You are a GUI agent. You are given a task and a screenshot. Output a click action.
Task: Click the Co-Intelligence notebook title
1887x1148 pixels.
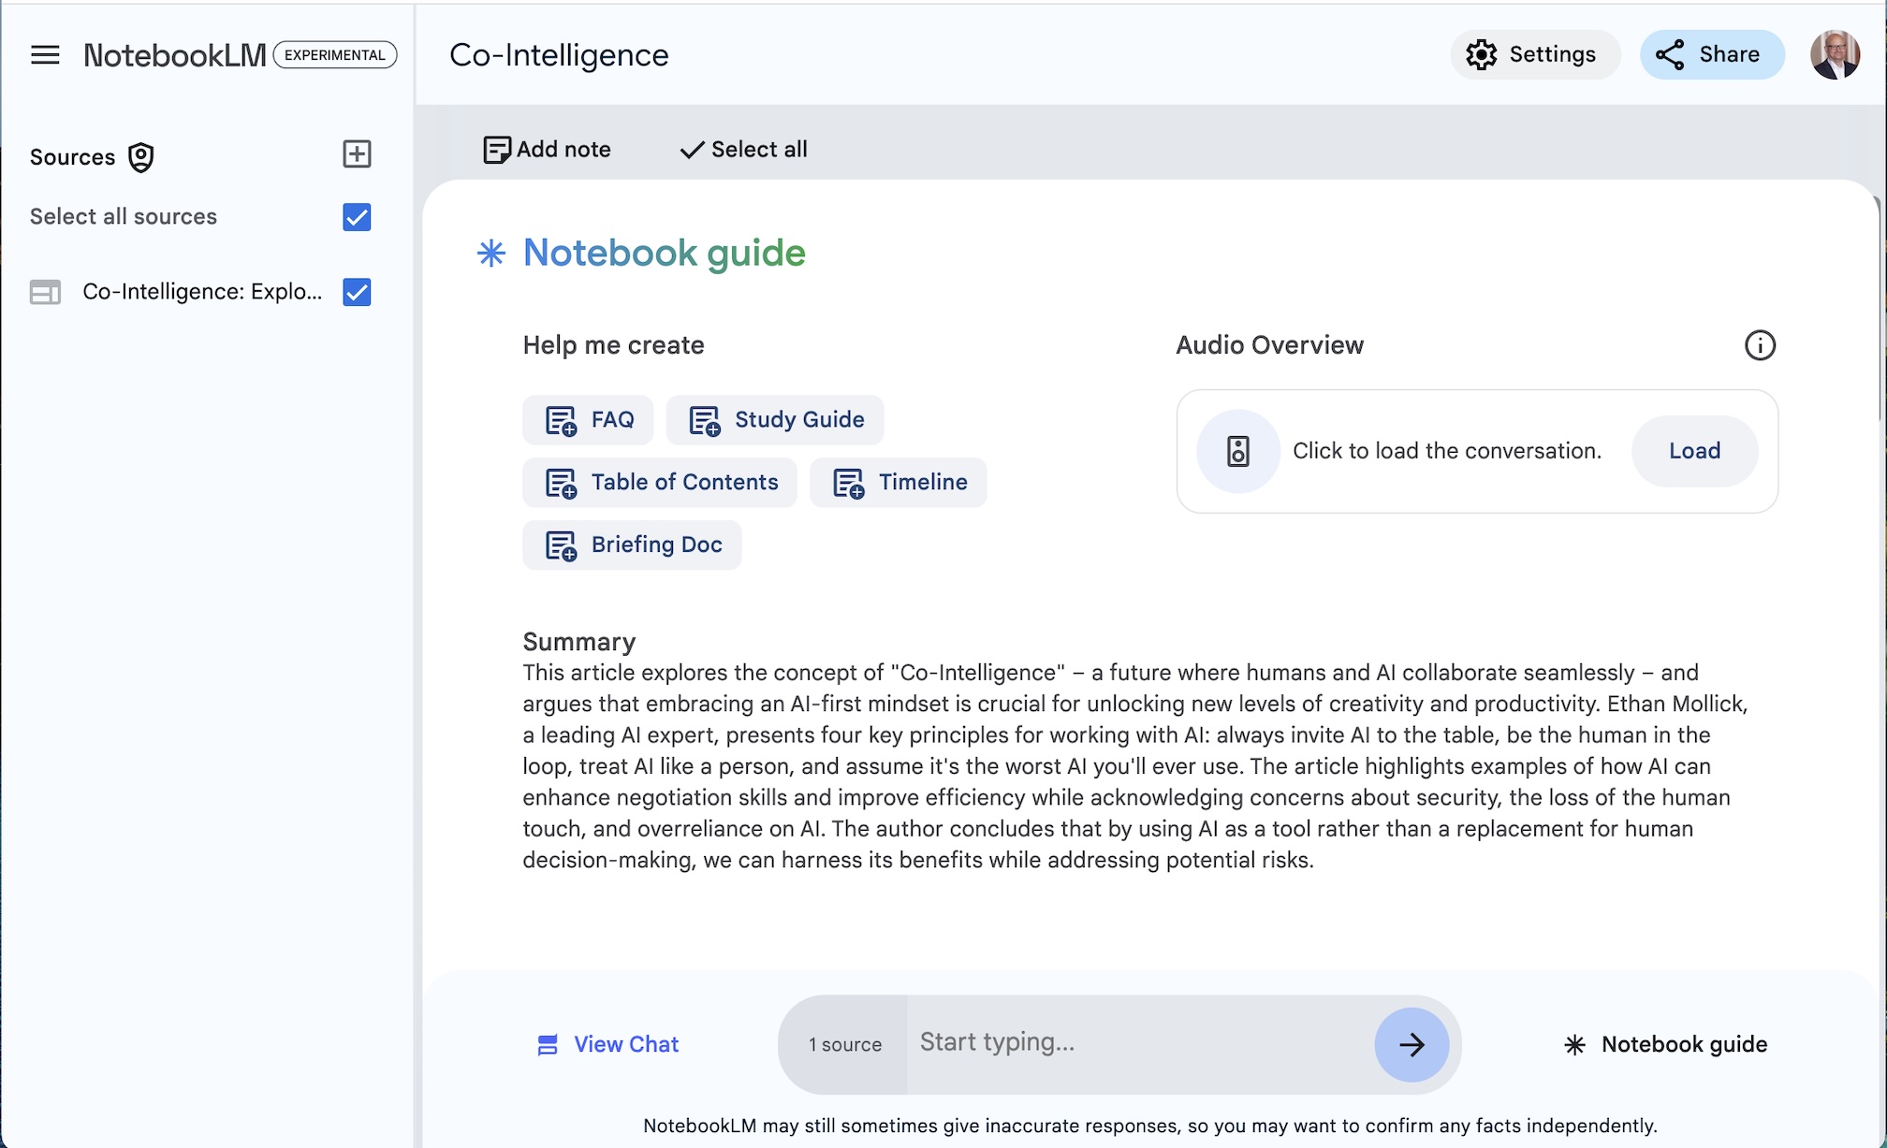coord(559,55)
